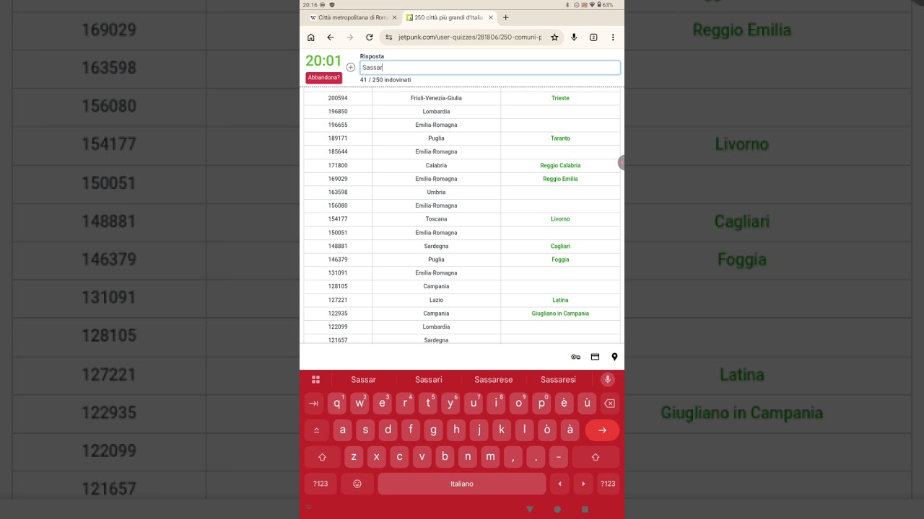Choose suggestion Sassarese
Image resolution: width=924 pixels, height=519 pixels.
pos(494,380)
